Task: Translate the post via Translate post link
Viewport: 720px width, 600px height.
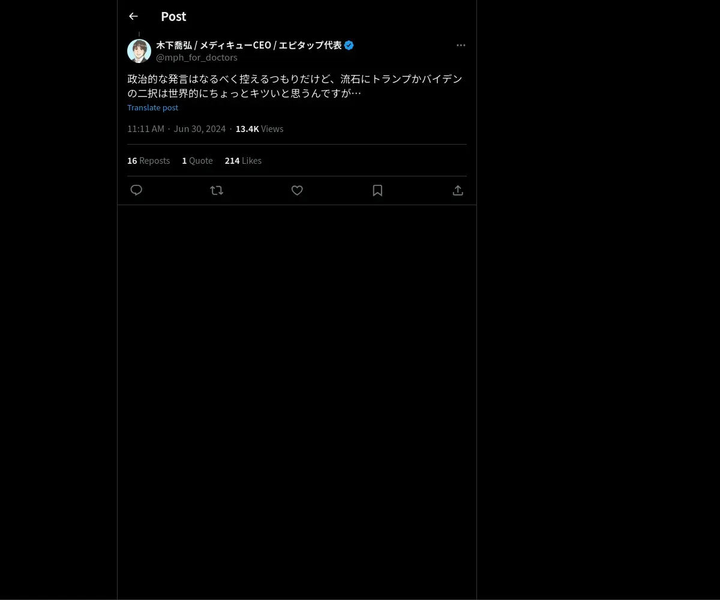Action: pos(152,107)
